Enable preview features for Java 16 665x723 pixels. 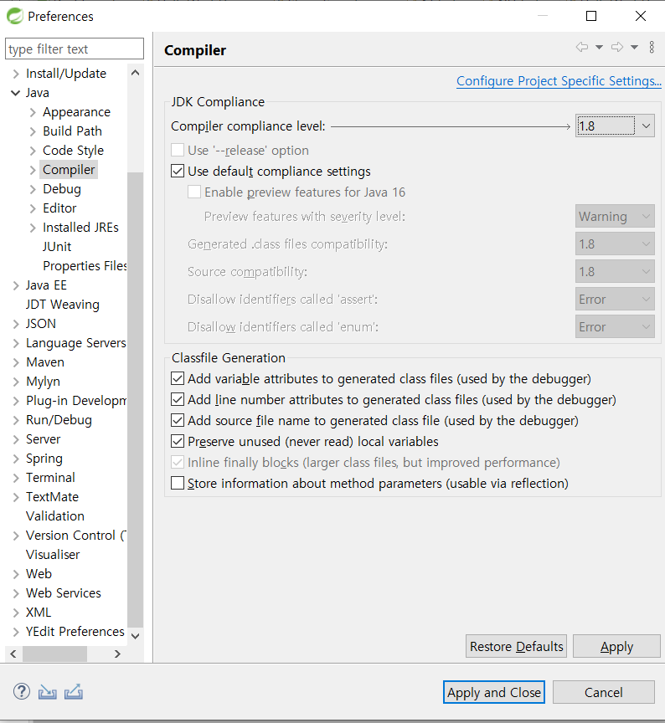pos(194,192)
